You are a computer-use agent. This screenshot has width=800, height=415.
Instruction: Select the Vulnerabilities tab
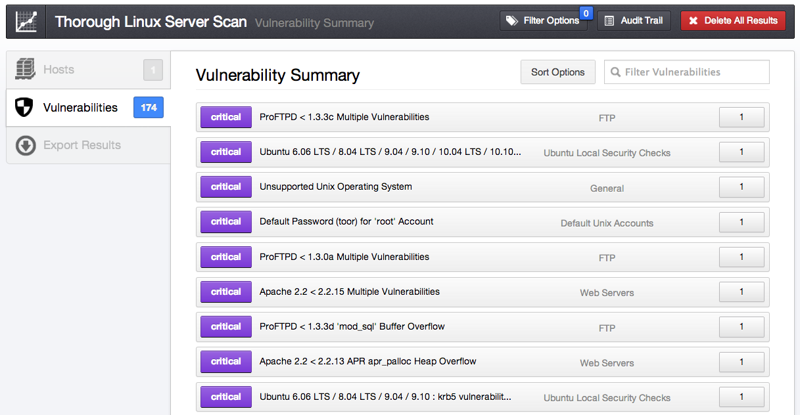[x=88, y=108]
